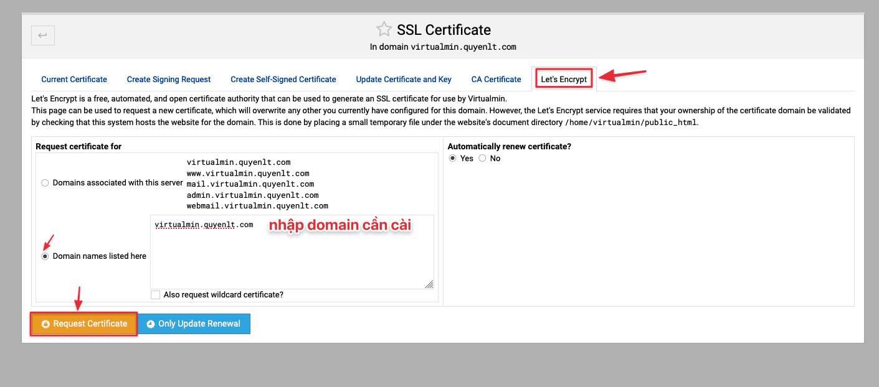The image size is (879, 387).
Task: Choose the Domain names listed here radio
Action: pos(45,256)
